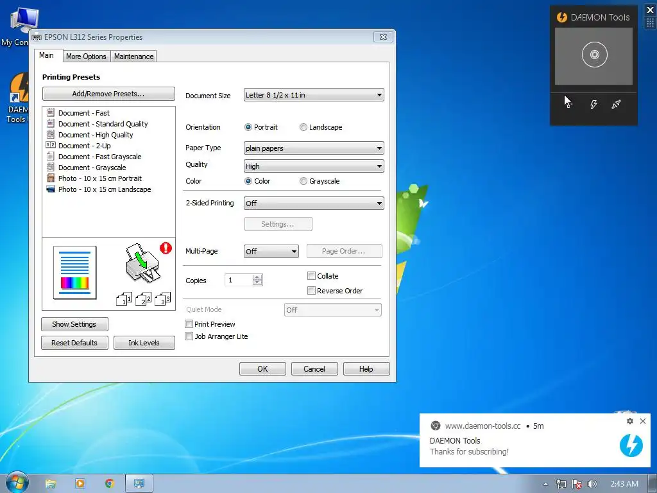Click the Photo 10 x 15 cm Portrait icon

[51, 178]
